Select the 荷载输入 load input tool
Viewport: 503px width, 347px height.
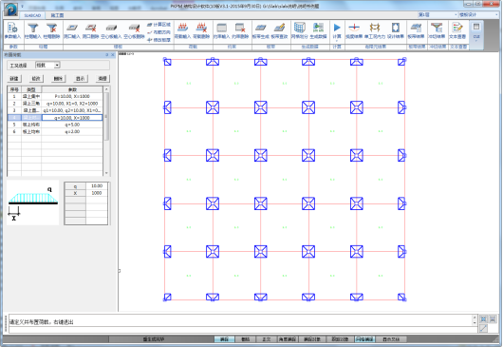tap(183, 30)
